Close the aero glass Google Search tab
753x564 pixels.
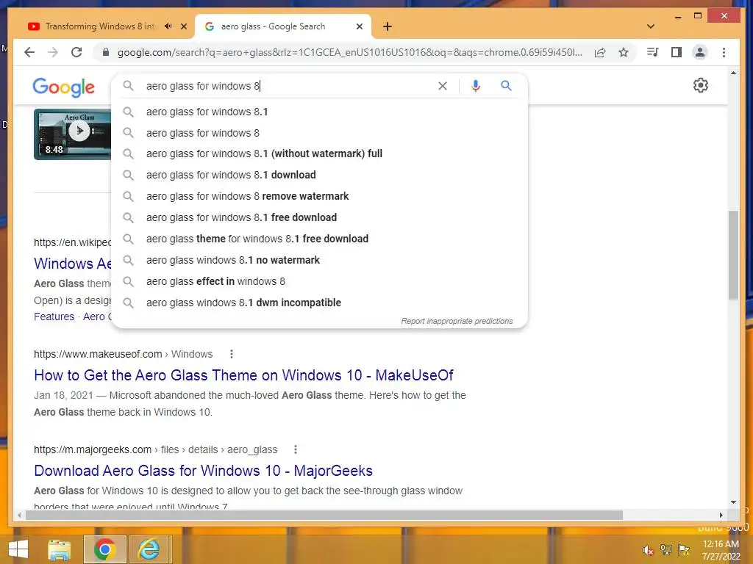pos(359,26)
